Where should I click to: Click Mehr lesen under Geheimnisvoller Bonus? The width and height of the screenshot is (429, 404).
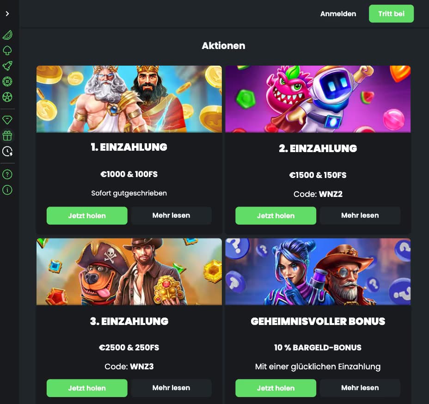click(x=360, y=388)
